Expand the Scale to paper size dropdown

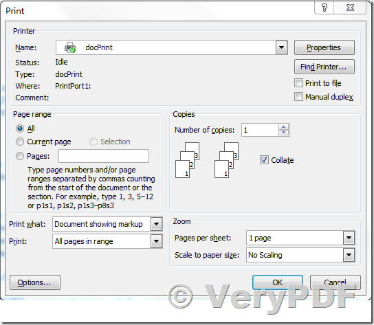[x=349, y=255]
